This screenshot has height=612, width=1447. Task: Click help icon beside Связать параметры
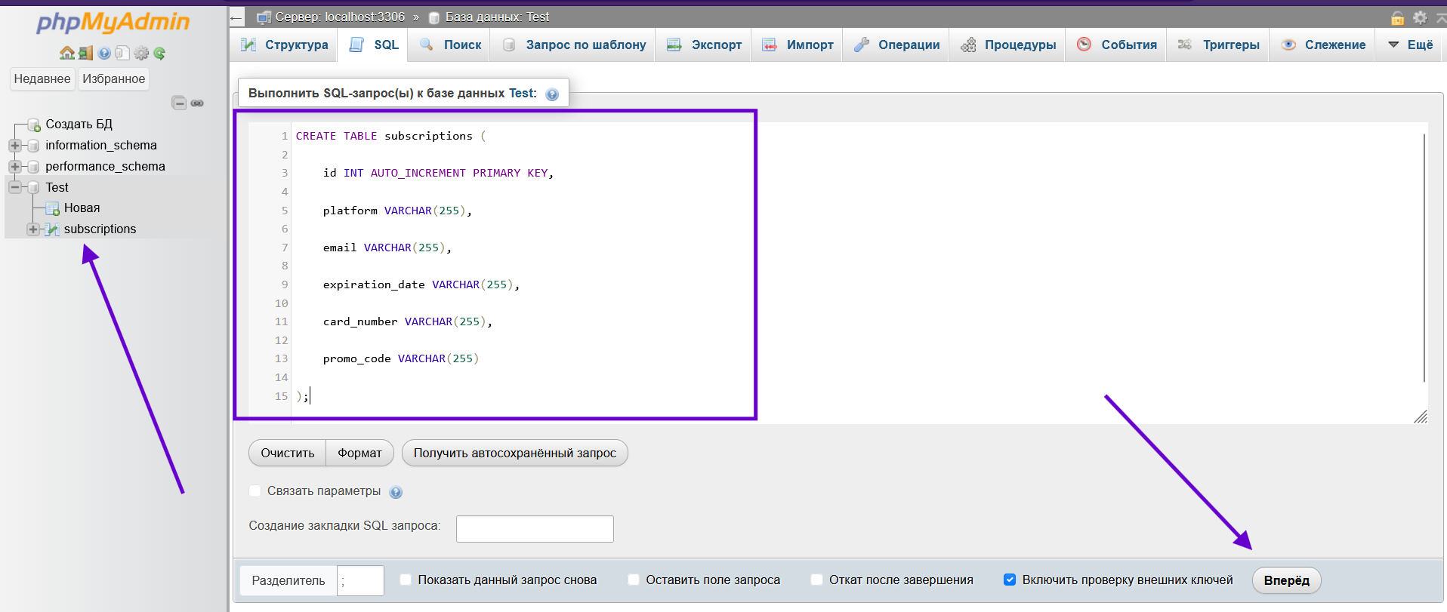396,492
